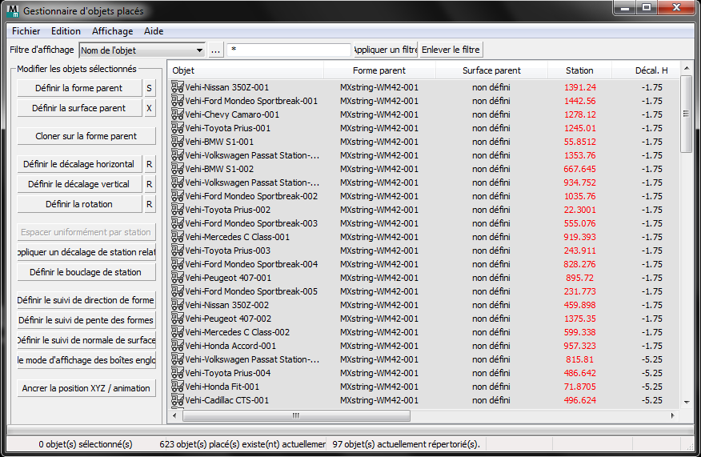Click the S button beside forme parent
Viewport: 701px width, 457px height.
click(150, 88)
